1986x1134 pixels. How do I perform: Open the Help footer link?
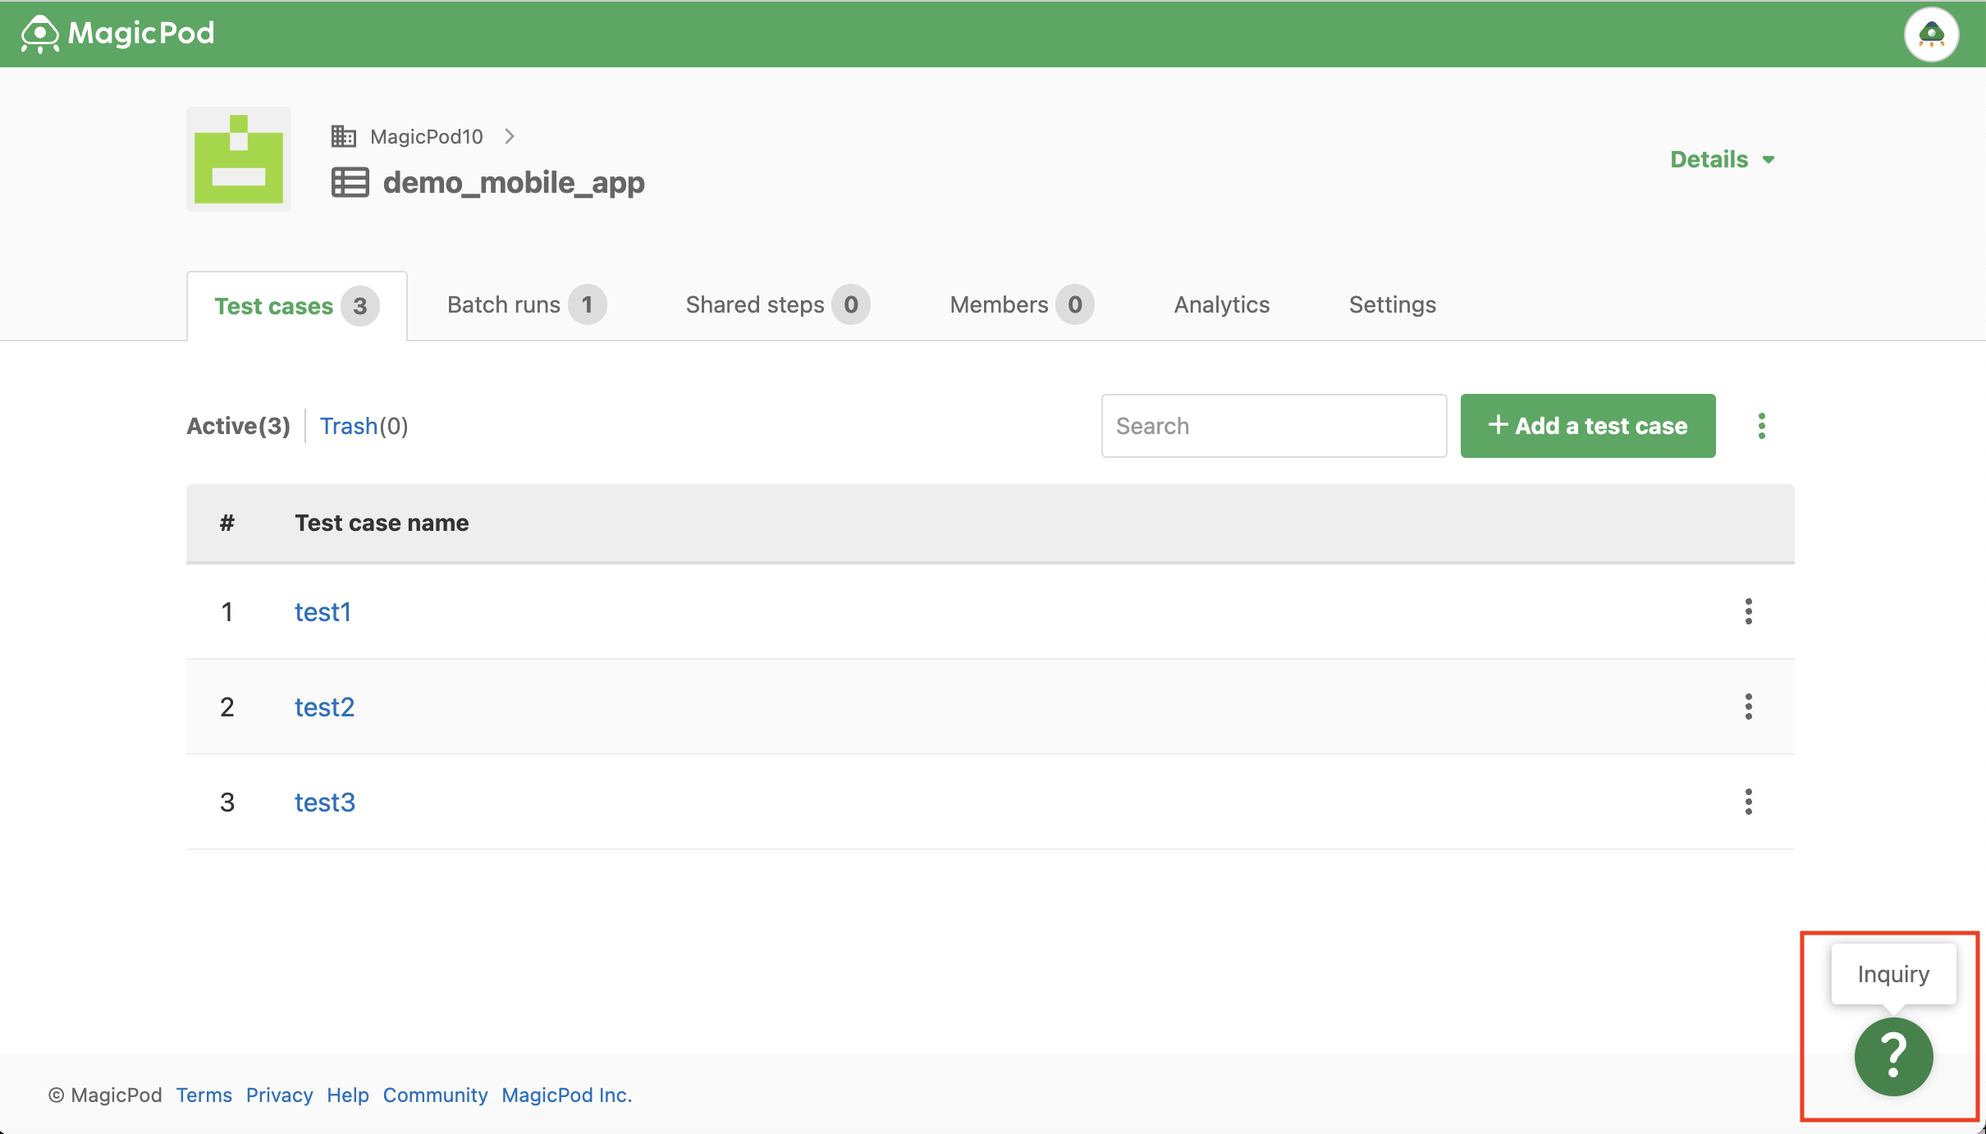[348, 1095]
